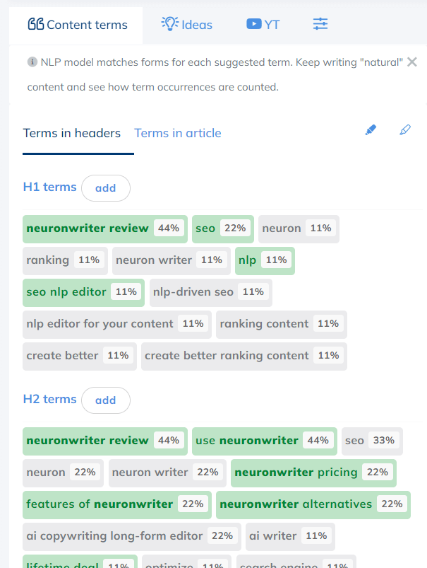Open the filter settings sliders icon
427x568 pixels.
tap(320, 23)
